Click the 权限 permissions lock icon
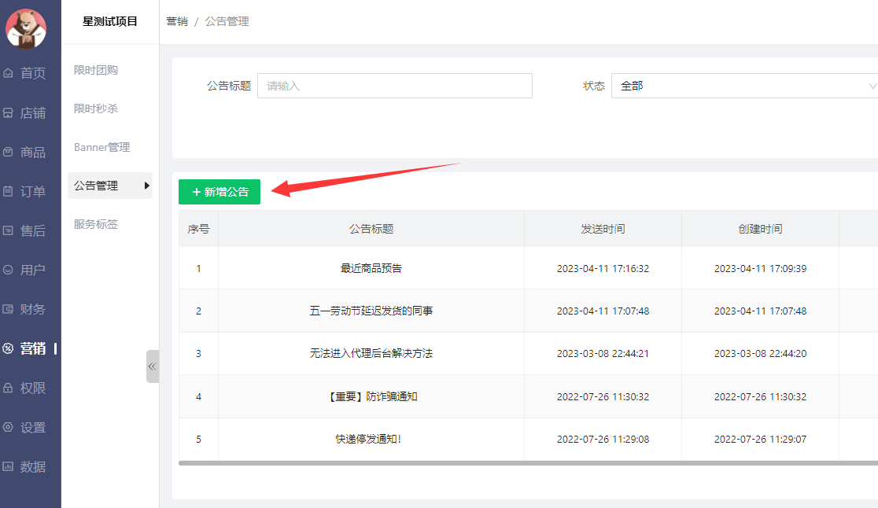The height and width of the screenshot is (508, 878). (x=9, y=388)
